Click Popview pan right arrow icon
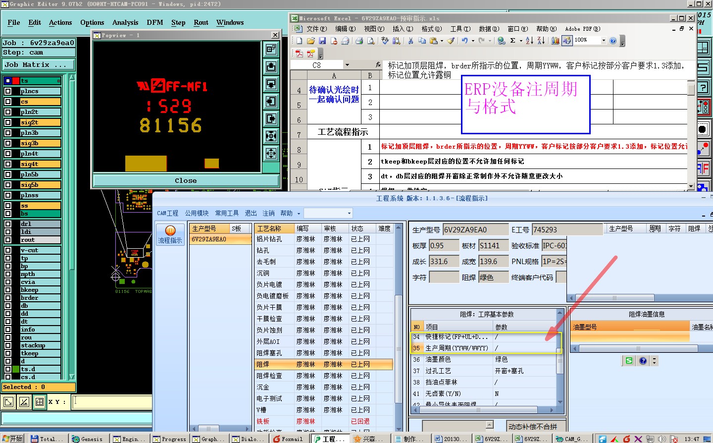The image size is (713, 443). tap(271, 118)
